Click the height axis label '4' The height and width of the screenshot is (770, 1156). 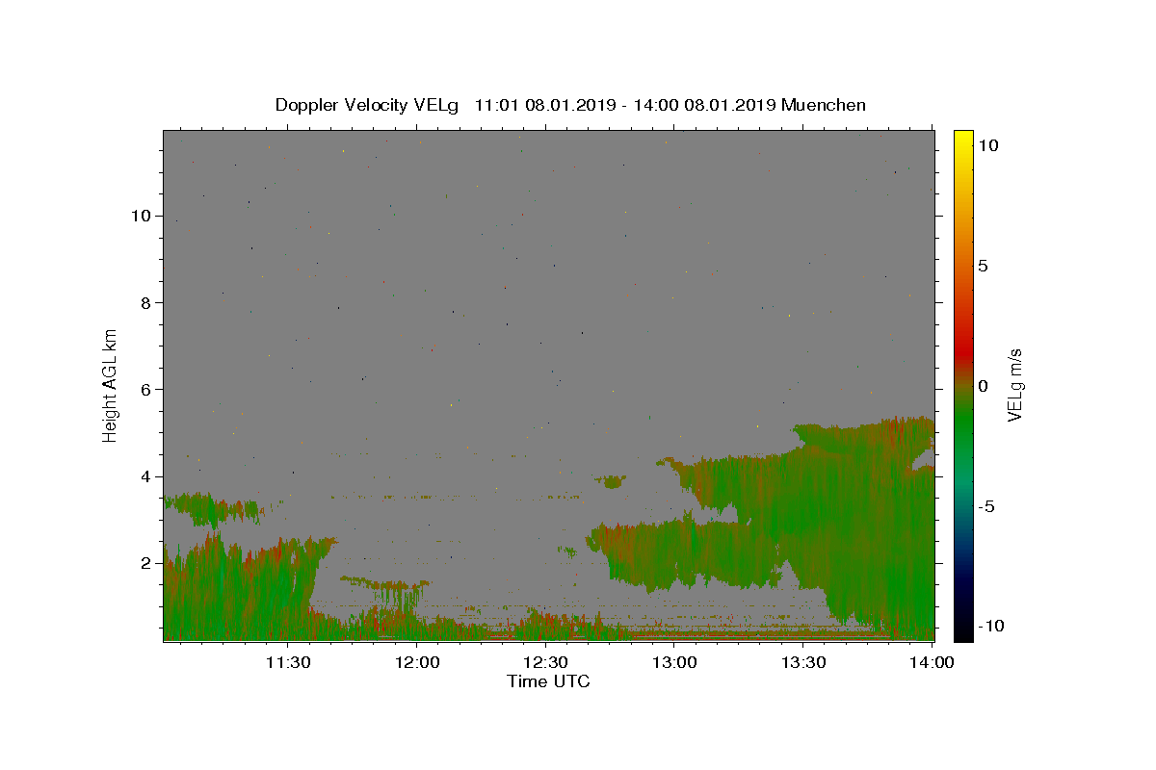point(146,476)
